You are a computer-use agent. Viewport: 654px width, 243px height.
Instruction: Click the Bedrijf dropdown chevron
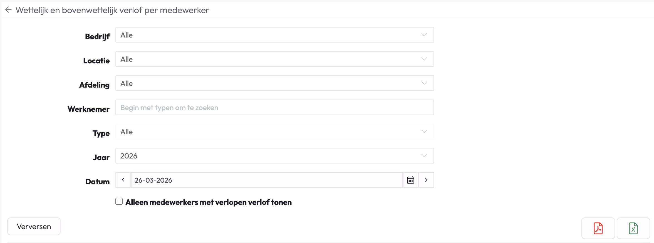click(424, 35)
